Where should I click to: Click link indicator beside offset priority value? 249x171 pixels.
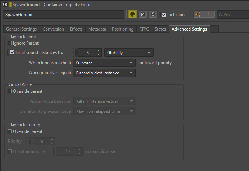click(54, 151)
